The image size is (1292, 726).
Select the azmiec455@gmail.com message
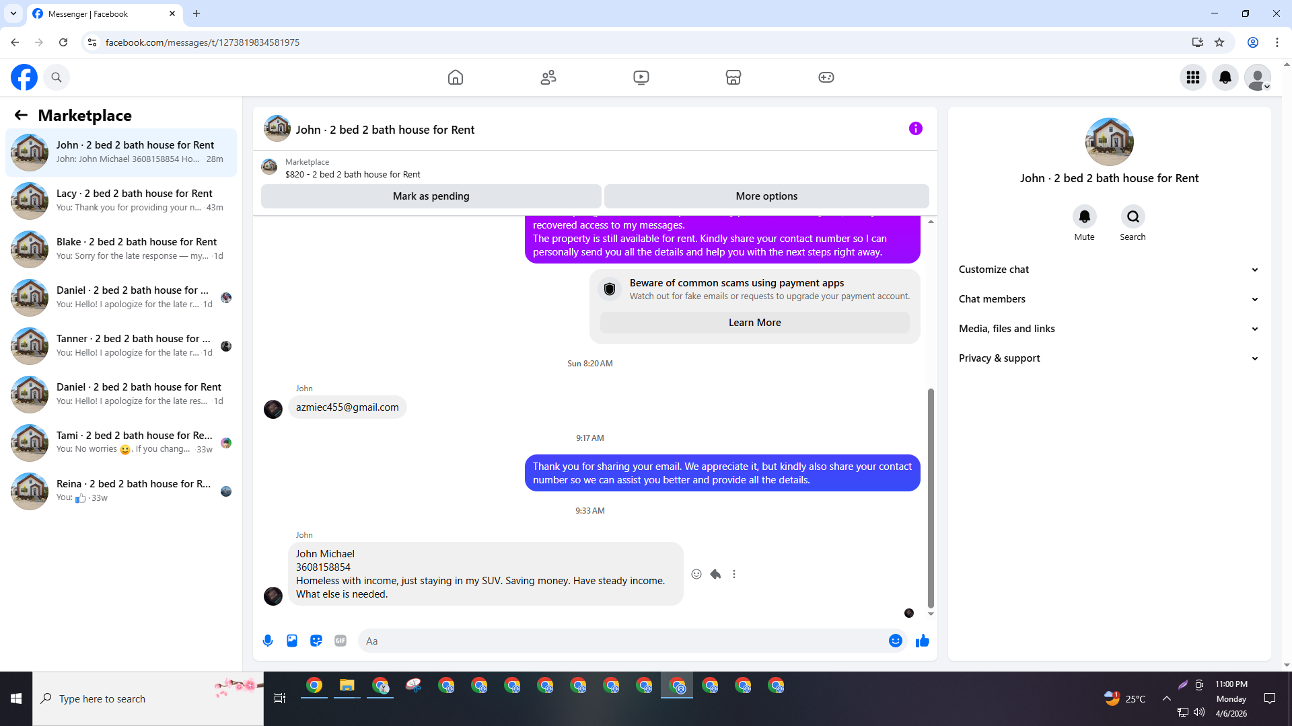pyautogui.click(x=347, y=407)
